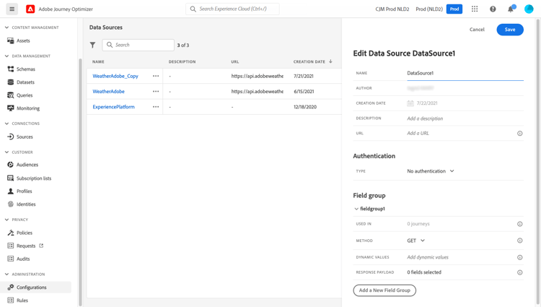Click the info icon beside Response Payload
Screen dimensions: 541x307
[x=519, y=272]
